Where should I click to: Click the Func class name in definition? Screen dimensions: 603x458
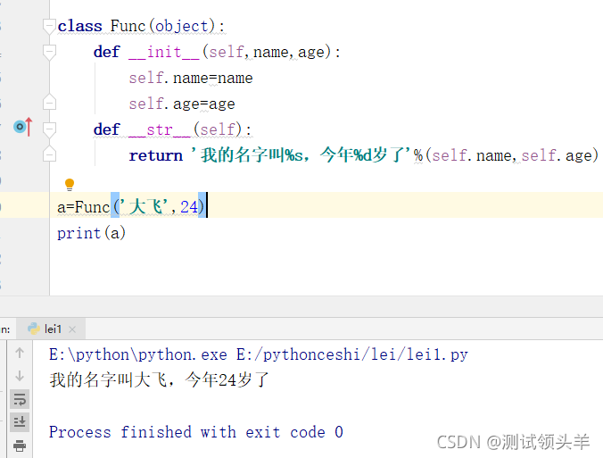[128, 26]
